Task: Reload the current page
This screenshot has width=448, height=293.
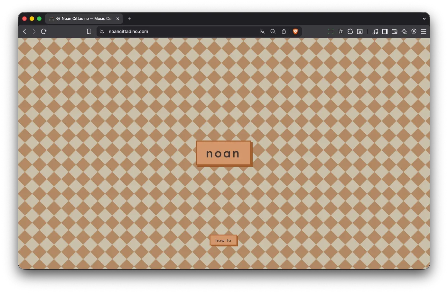Action: pyautogui.click(x=44, y=31)
